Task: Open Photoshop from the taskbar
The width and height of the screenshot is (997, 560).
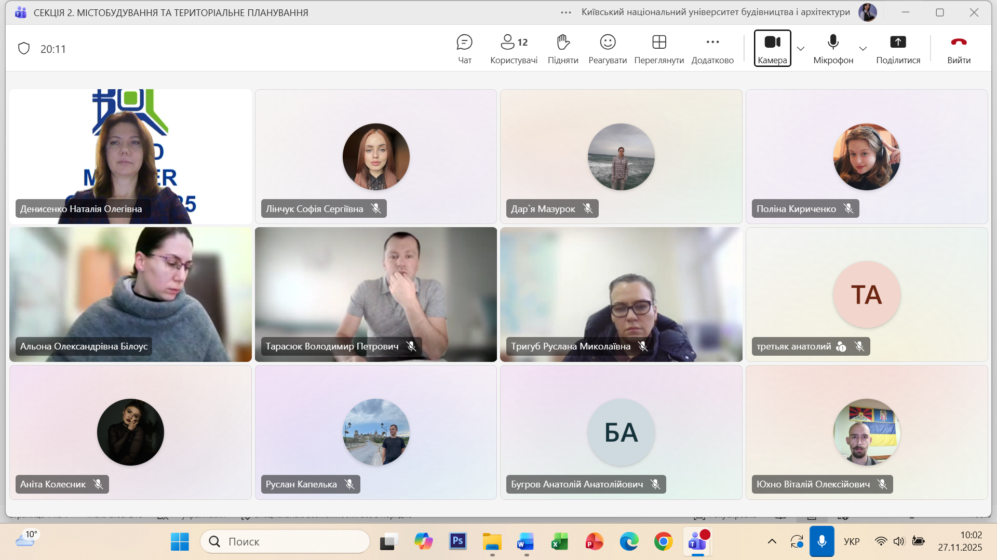Action: click(457, 542)
